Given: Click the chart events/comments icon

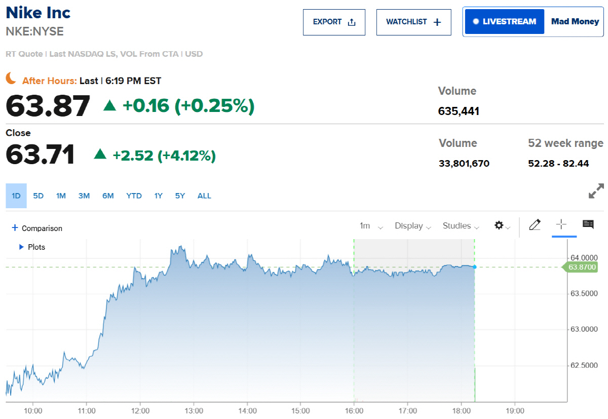Looking at the screenshot, I should [588, 225].
